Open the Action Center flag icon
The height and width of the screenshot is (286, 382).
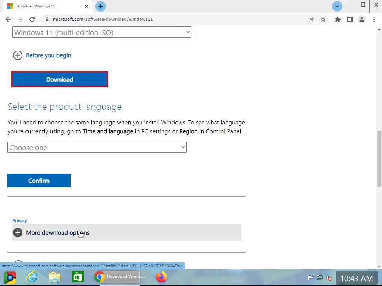pyautogui.click(x=311, y=277)
